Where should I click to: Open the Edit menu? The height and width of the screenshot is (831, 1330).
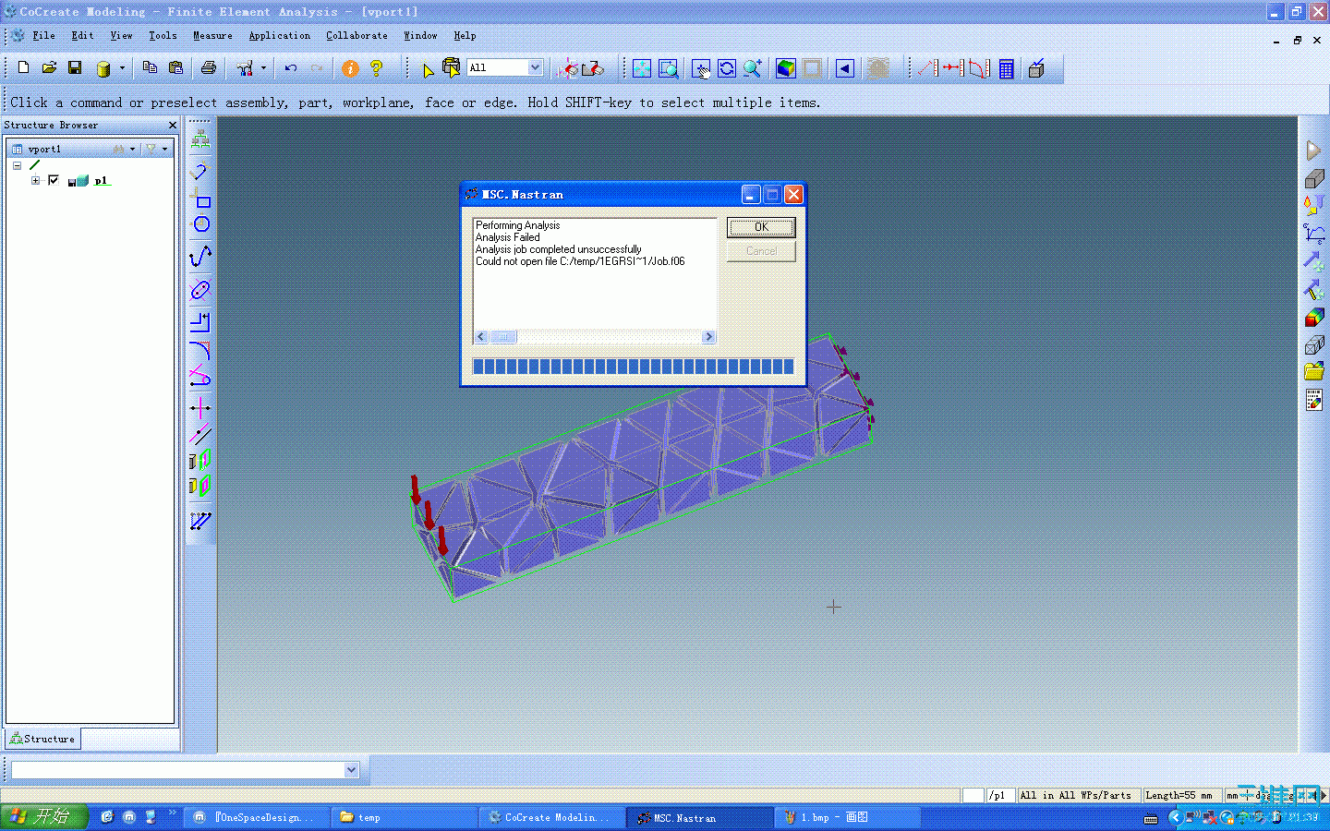tap(82, 35)
